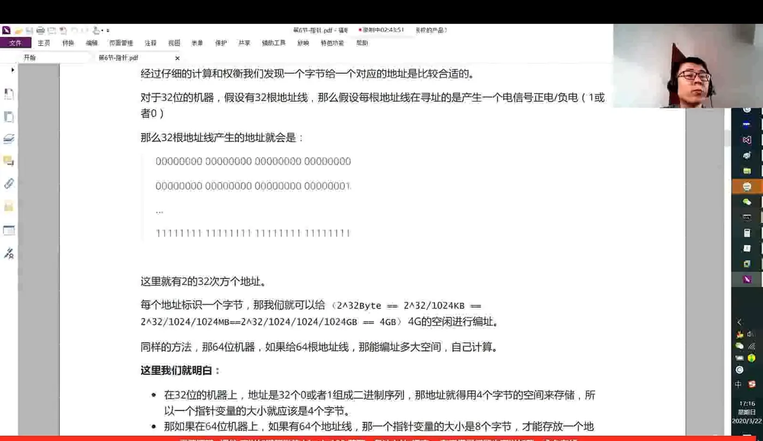Click the Wi-Fi network tray icon

click(x=752, y=346)
